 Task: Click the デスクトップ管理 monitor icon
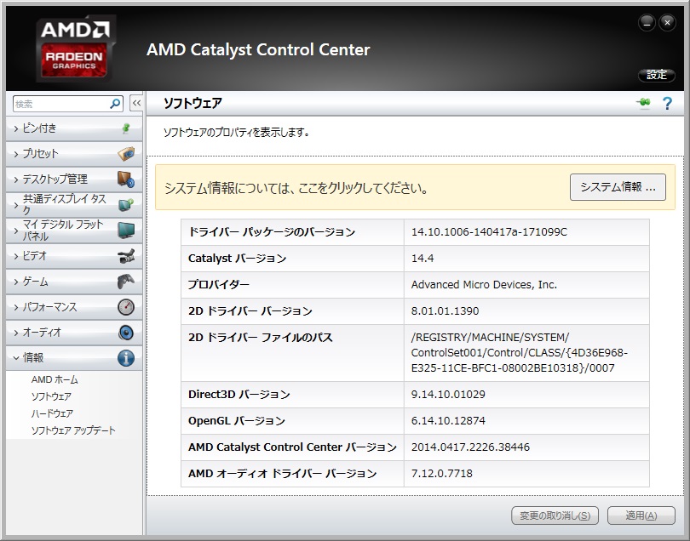click(x=126, y=179)
